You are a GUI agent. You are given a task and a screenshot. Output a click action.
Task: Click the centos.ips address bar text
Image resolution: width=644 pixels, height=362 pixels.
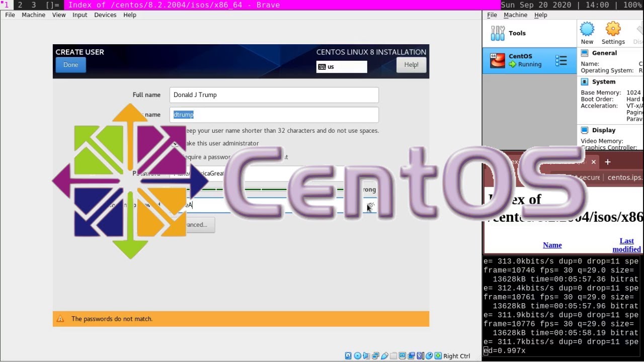(625, 177)
